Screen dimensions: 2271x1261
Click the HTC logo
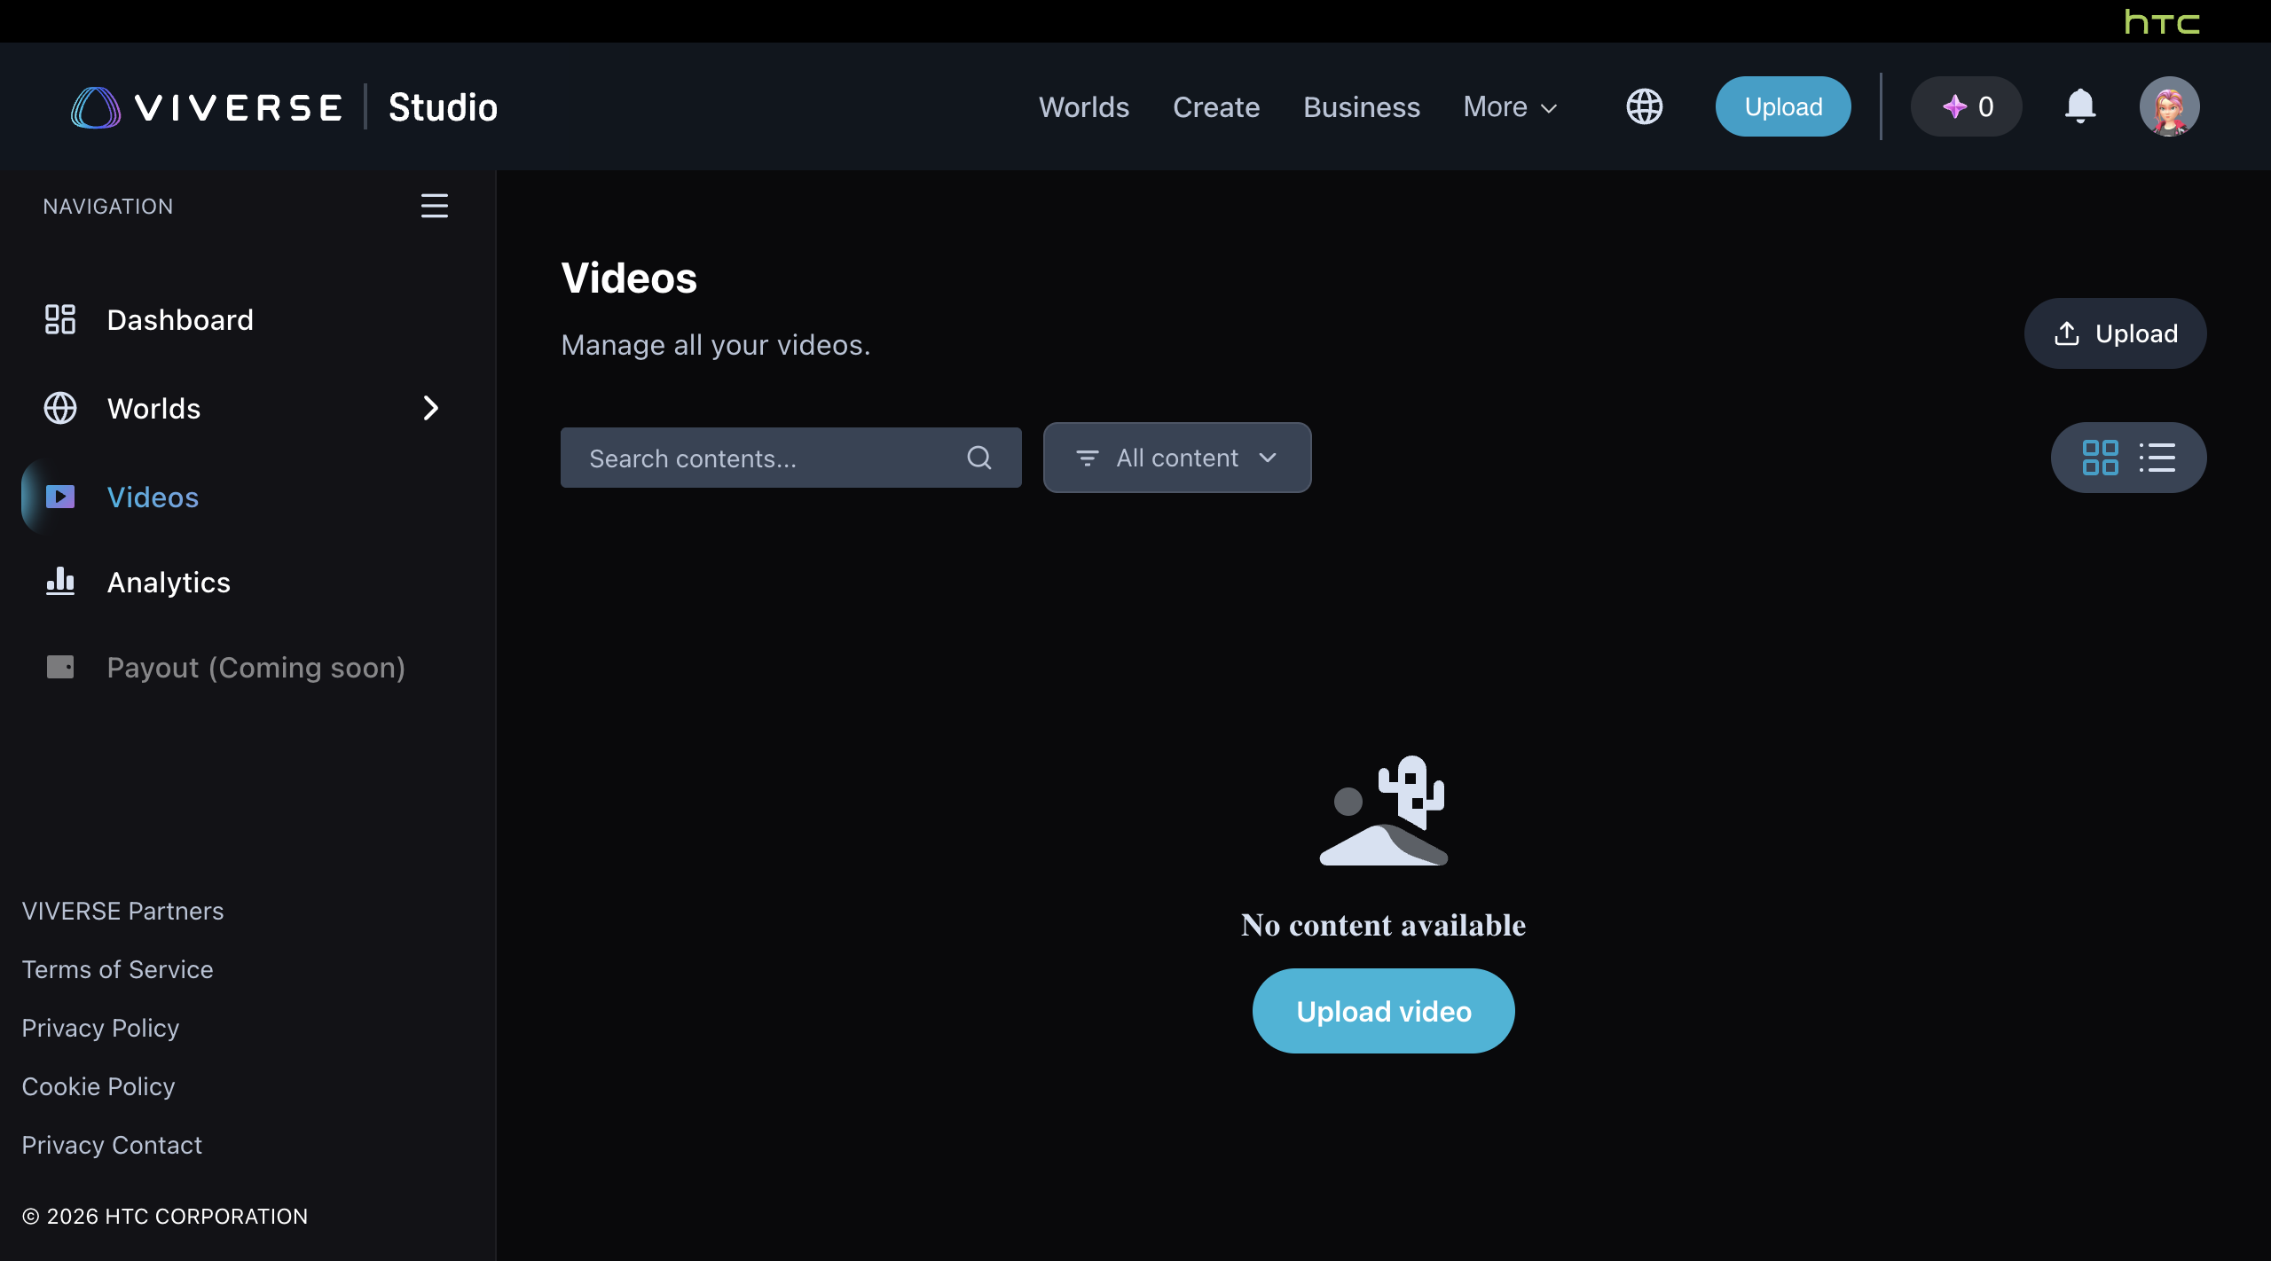click(x=2161, y=21)
